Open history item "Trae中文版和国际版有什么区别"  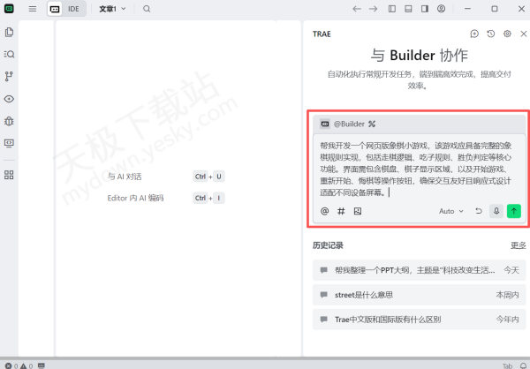pos(387,319)
